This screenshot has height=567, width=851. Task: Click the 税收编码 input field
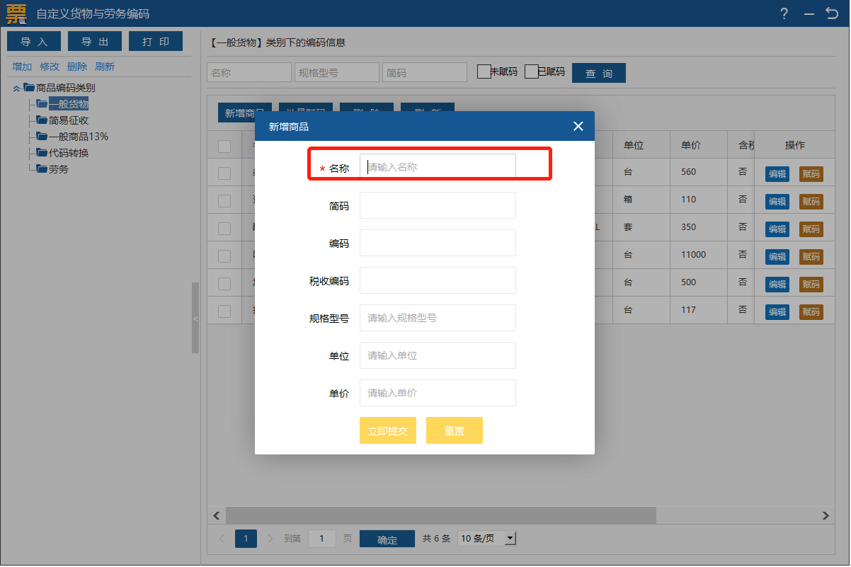(x=438, y=281)
